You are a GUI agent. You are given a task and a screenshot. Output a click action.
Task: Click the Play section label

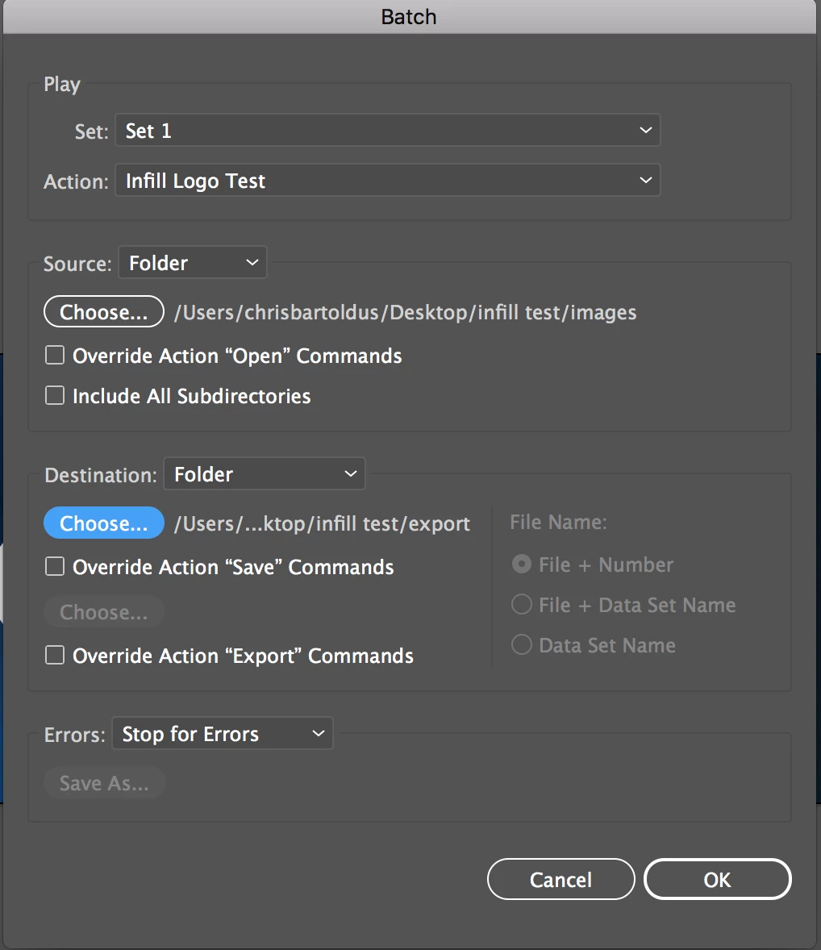(62, 84)
